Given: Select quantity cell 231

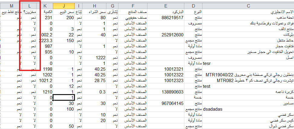Looking at the screenshot, I should (45, 18).
